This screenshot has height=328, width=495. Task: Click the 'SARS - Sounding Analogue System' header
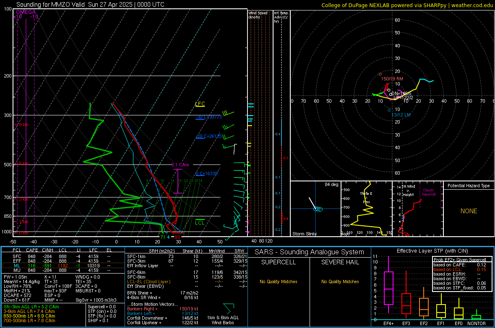pos(310,252)
